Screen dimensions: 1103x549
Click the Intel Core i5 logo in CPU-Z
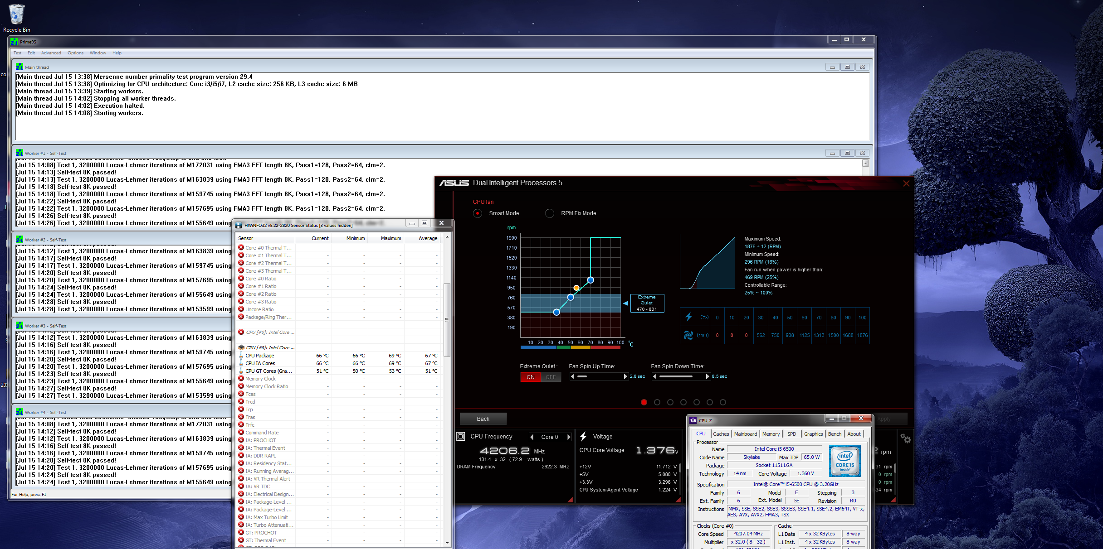pyautogui.click(x=844, y=461)
